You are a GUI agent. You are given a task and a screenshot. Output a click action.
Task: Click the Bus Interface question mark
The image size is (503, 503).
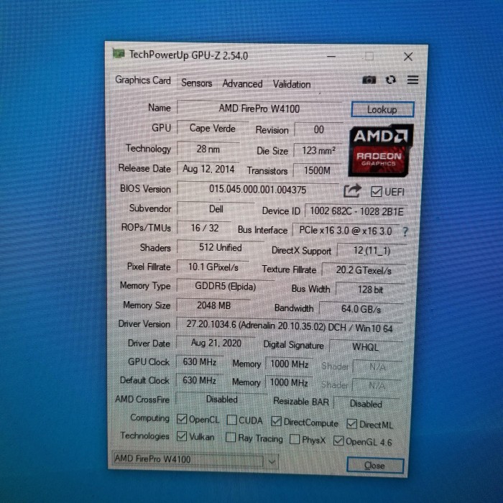405,231
